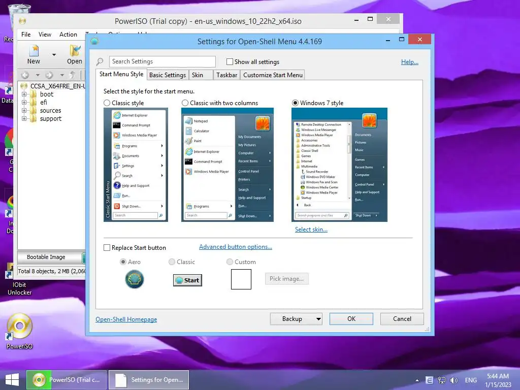Open the back-history dropdown in PowerISO
Image resolution: width=520 pixels, height=390 pixels.
tap(38, 75)
